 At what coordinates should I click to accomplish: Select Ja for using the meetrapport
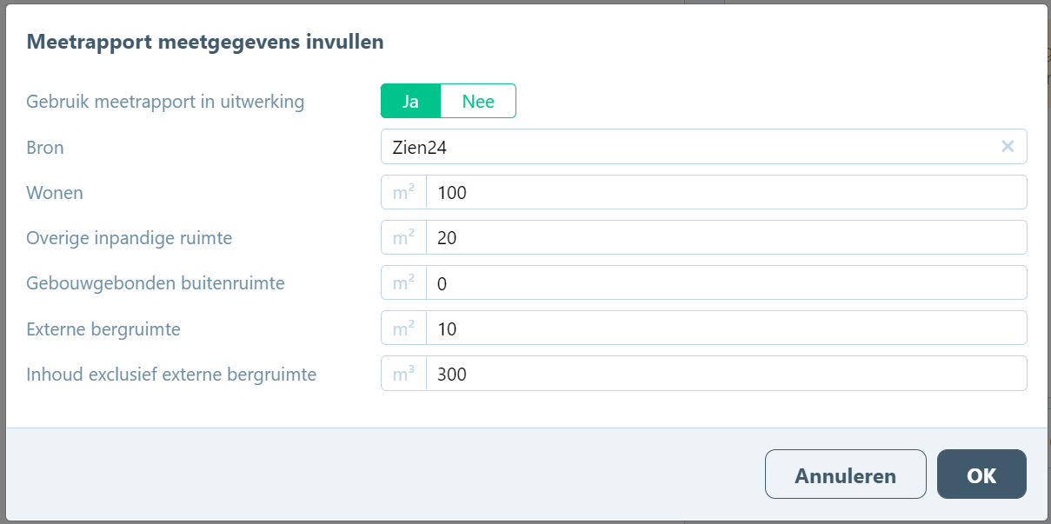[x=411, y=101]
